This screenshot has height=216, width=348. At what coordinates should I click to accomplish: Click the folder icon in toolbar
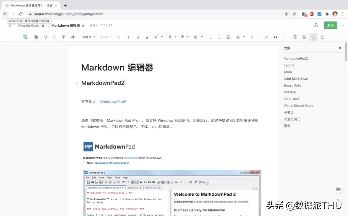click(323, 37)
